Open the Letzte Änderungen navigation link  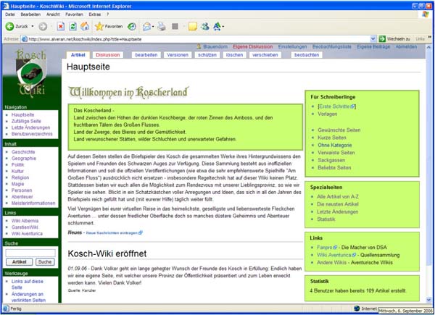[x=30, y=127]
